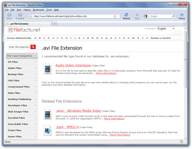Click the scrollbar up arrow

coord(186,28)
